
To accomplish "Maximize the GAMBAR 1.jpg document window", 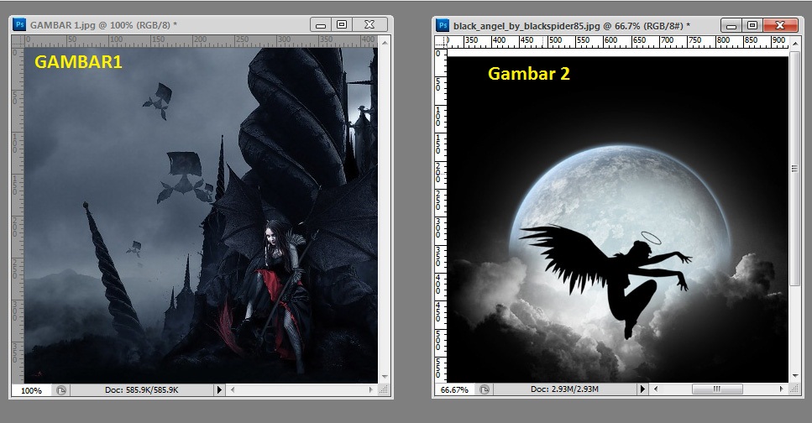I will (342, 24).
